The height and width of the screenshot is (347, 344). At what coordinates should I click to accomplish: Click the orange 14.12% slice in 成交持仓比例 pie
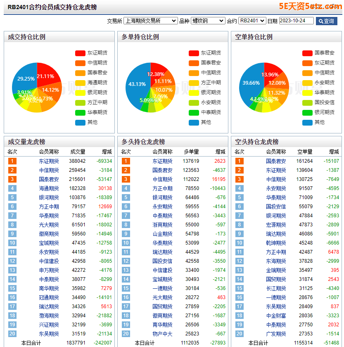tap(52, 90)
